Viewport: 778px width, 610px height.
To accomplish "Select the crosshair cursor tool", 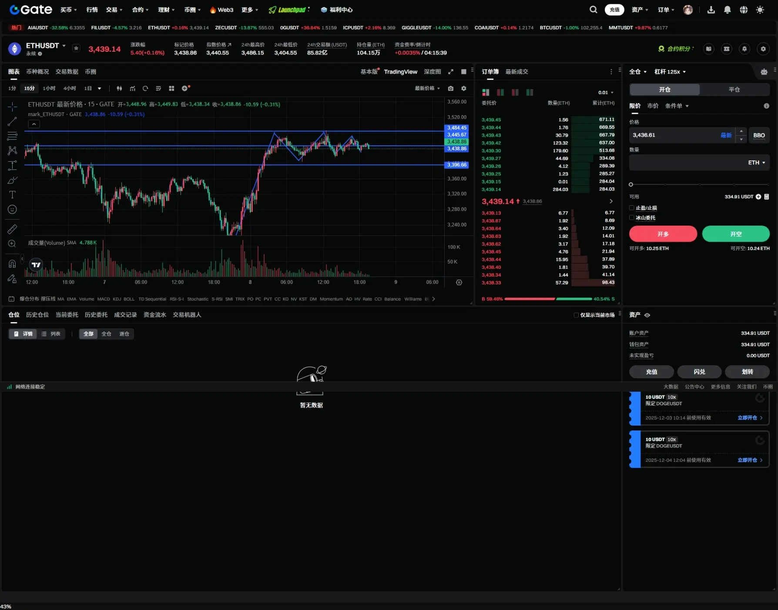I will point(12,107).
